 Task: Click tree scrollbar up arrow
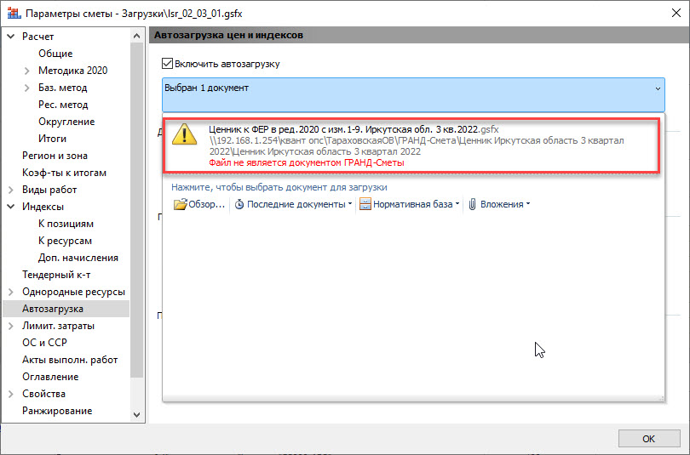(x=136, y=36)
